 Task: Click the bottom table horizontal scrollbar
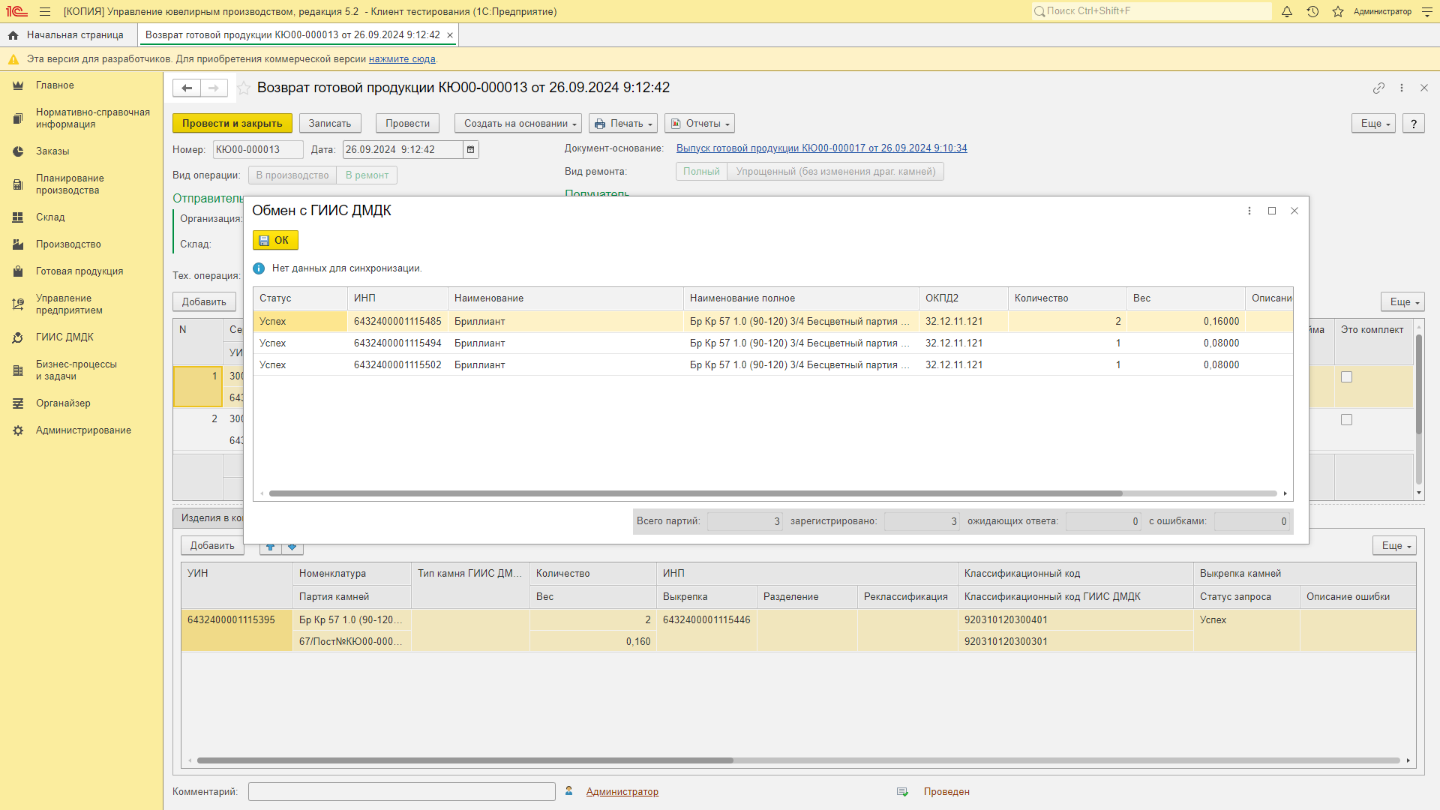(465, 760)
